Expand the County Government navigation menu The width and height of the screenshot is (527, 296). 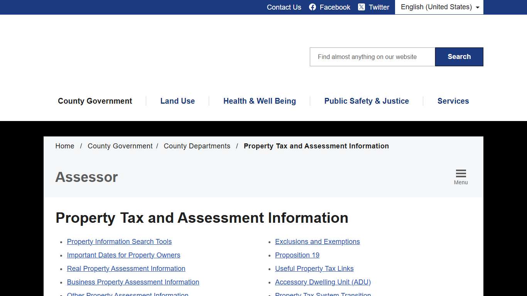95,101
